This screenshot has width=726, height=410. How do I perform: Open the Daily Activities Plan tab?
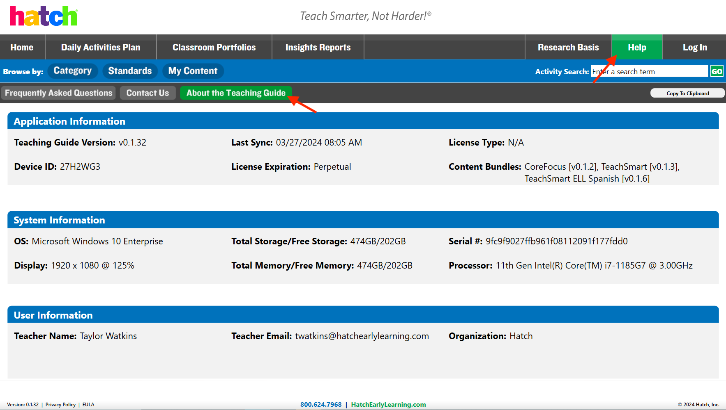(x=101, y=47)
